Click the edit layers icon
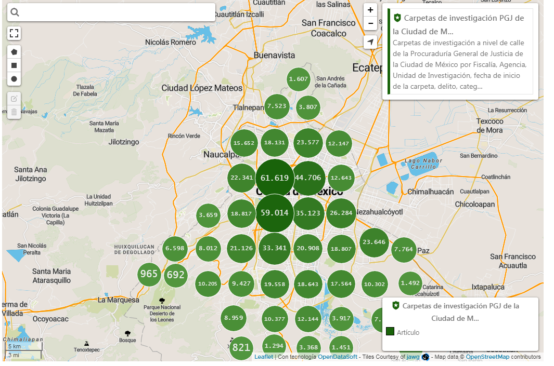This screenshot has width=554, height=366. 14,99
